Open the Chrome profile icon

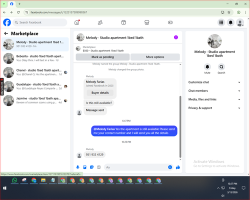[x=238, y=12]
